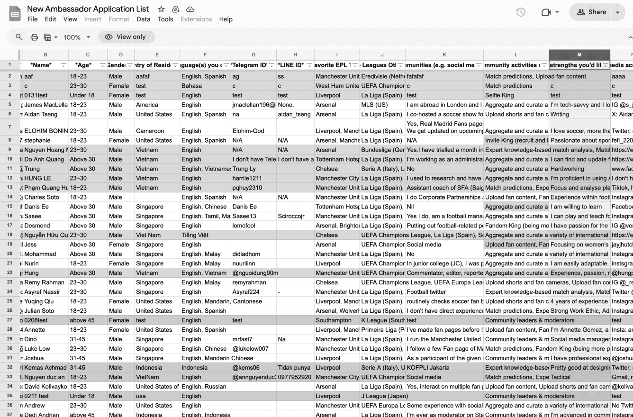Select the 'Writing' strengths cell
The width and height of the screenshot is (633, 417).
[x=579, y=114]
